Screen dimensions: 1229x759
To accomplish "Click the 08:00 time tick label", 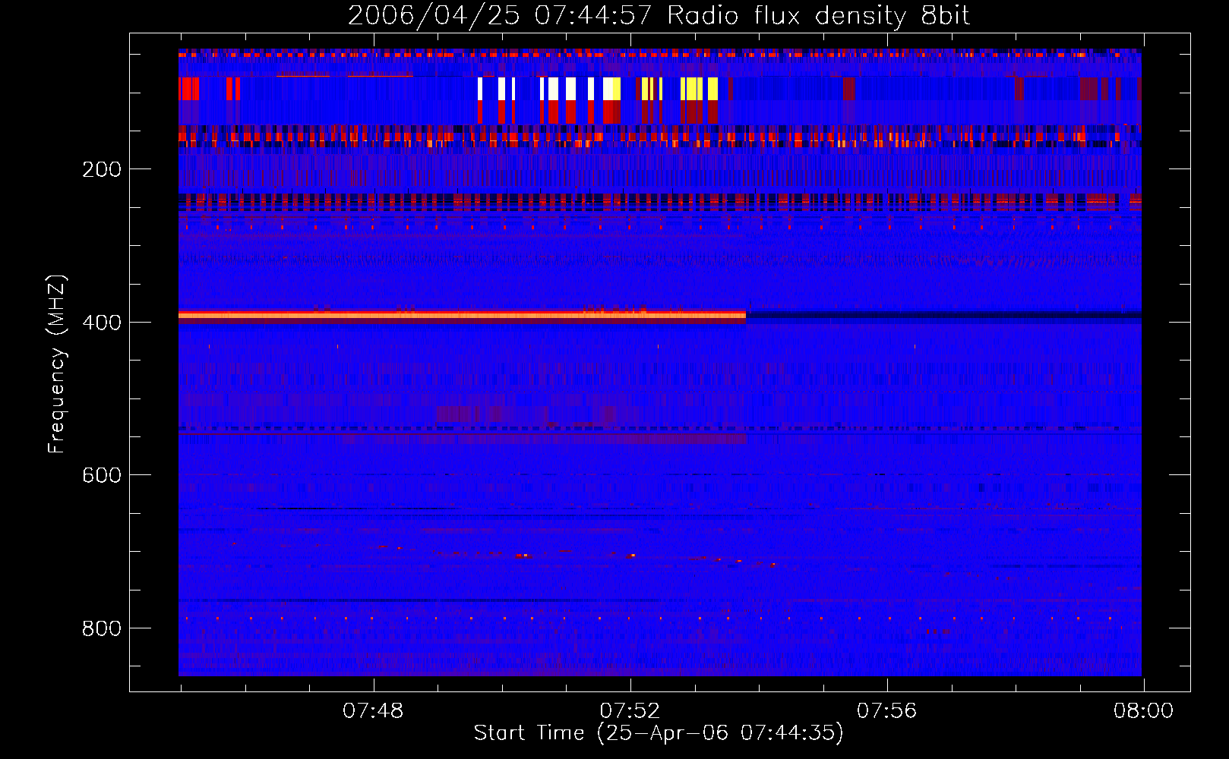I will tap(1143, 711).
